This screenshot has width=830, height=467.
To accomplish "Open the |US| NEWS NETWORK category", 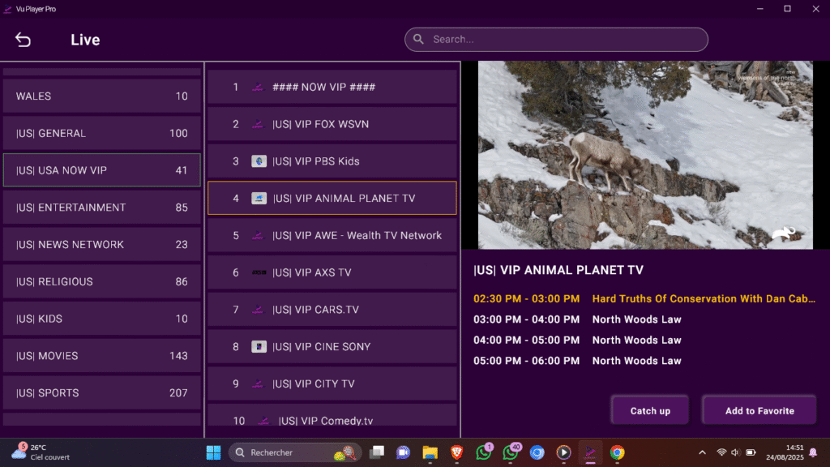I will (x=101, y=244).
